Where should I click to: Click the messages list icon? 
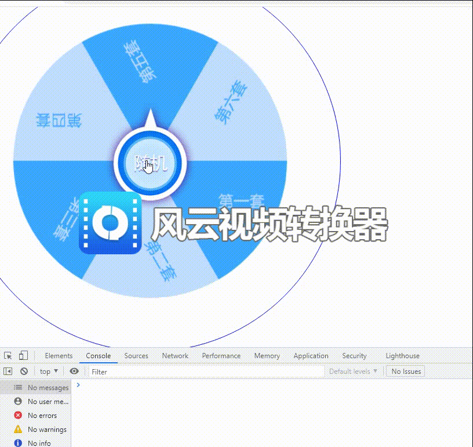point(18,387)
